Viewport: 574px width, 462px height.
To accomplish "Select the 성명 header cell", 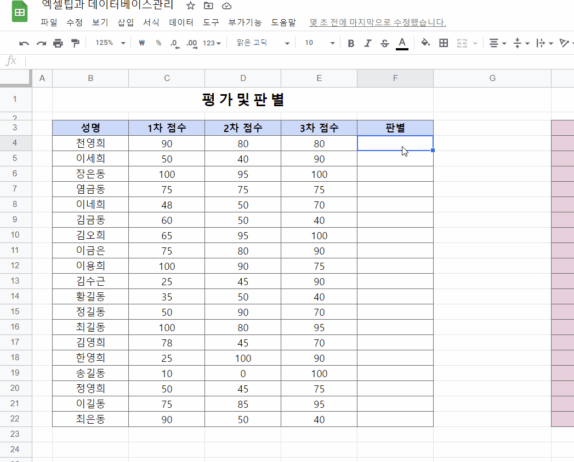I will tap(90, 128).
